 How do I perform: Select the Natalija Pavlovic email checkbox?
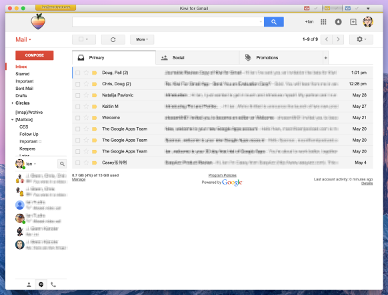(x=78, y=95)
